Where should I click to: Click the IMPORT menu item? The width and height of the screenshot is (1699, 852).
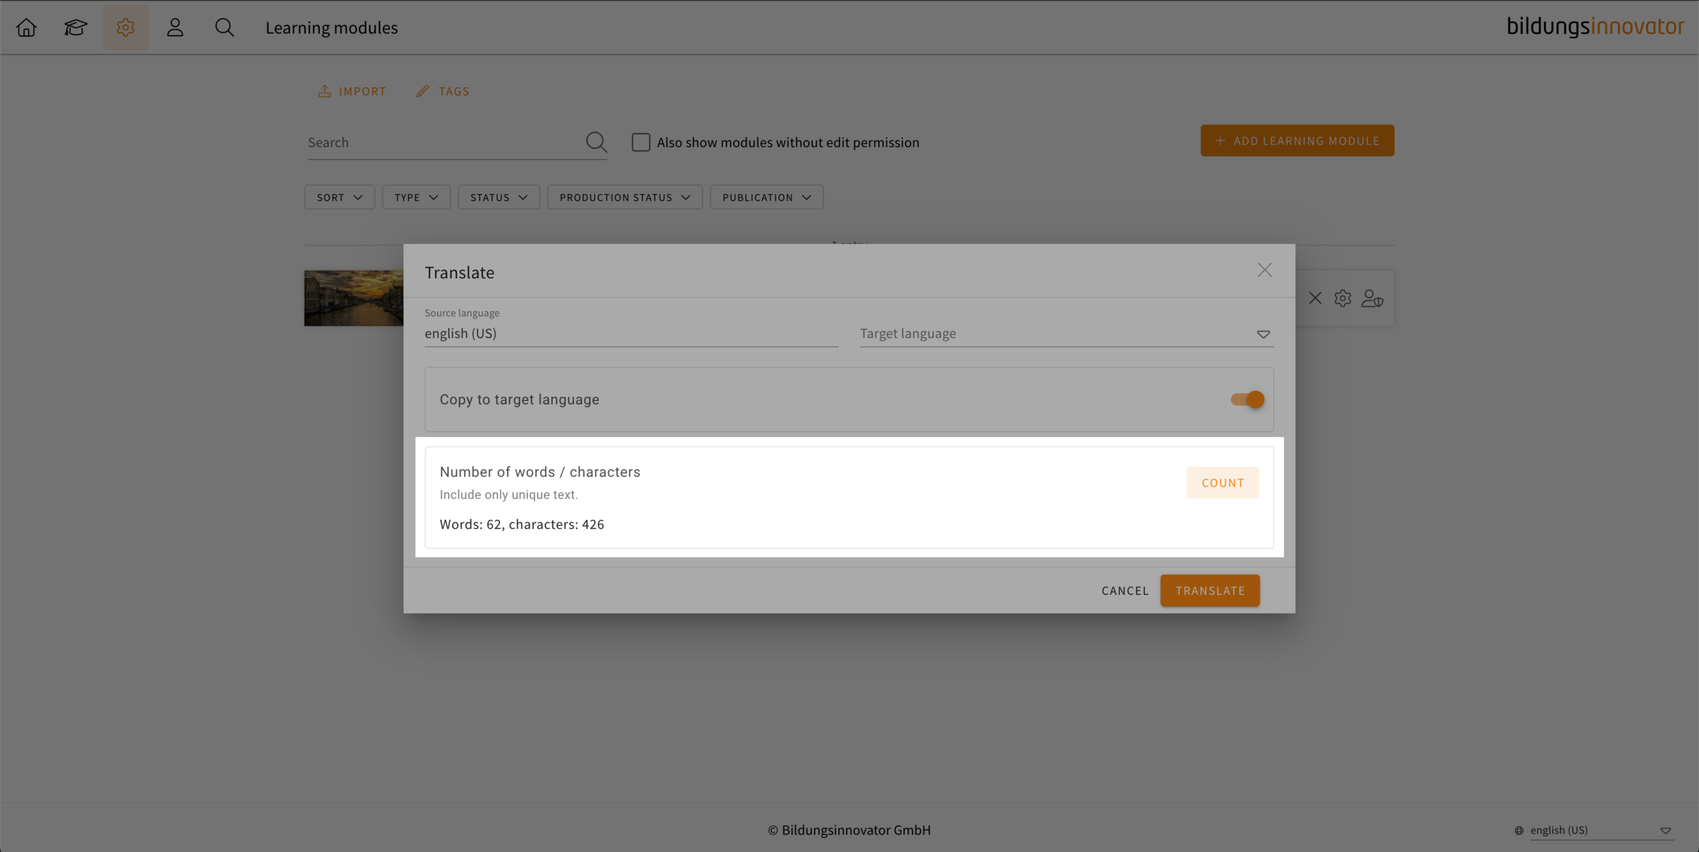[x=352, y=91]
